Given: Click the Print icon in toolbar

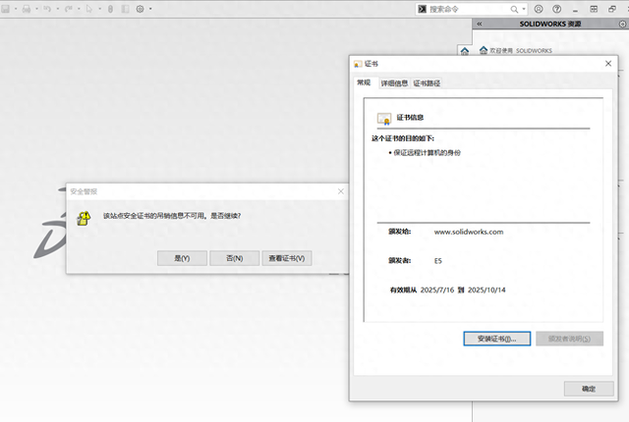Looking at the screenshot, I should point(27,9).
